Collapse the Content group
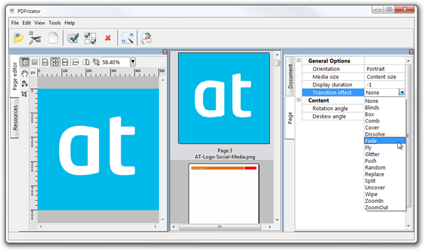The width and height of the screenshot is (425, 251). pos(298,100)
